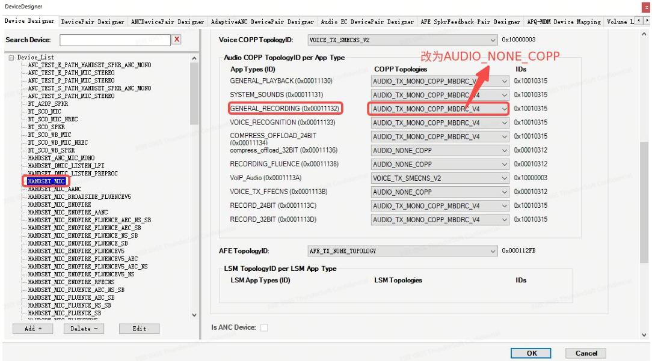Click the Delete - button
The image size is (652, 361).
[x=84, y=329]
